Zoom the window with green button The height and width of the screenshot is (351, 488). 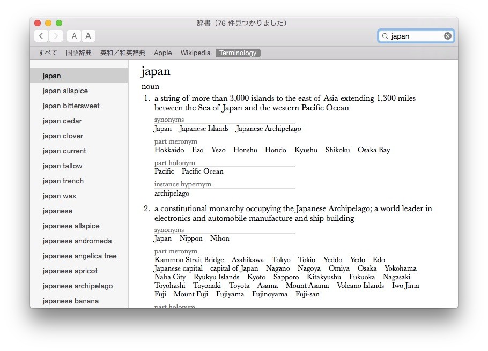point(59,23)
